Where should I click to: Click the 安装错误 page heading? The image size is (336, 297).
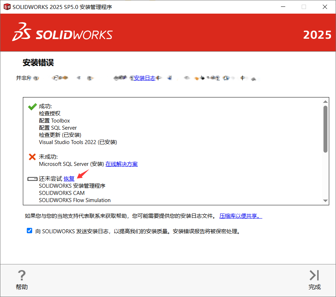(x=38, y=63)
